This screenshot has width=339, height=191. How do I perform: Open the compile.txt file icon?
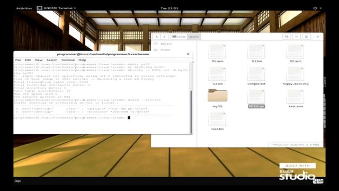256,74
